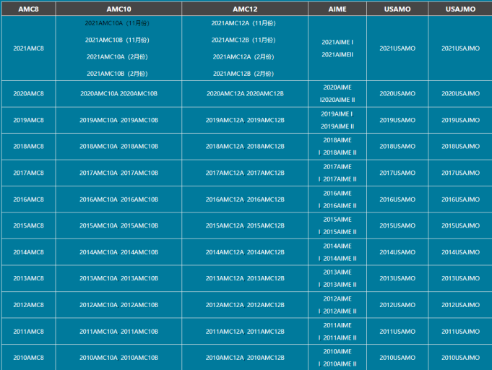Open the 2019AMC12A link

pos(225,120)
